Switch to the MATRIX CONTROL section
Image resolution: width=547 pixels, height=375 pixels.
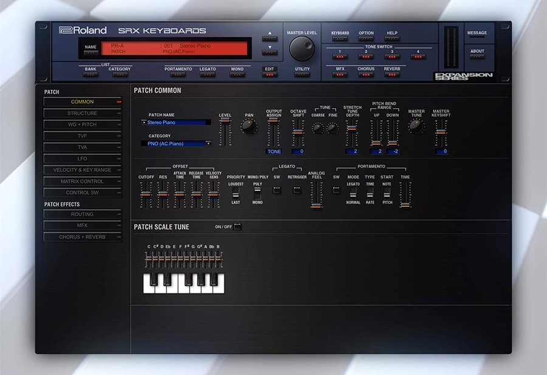pyautogui.click(x=82, y=181)
